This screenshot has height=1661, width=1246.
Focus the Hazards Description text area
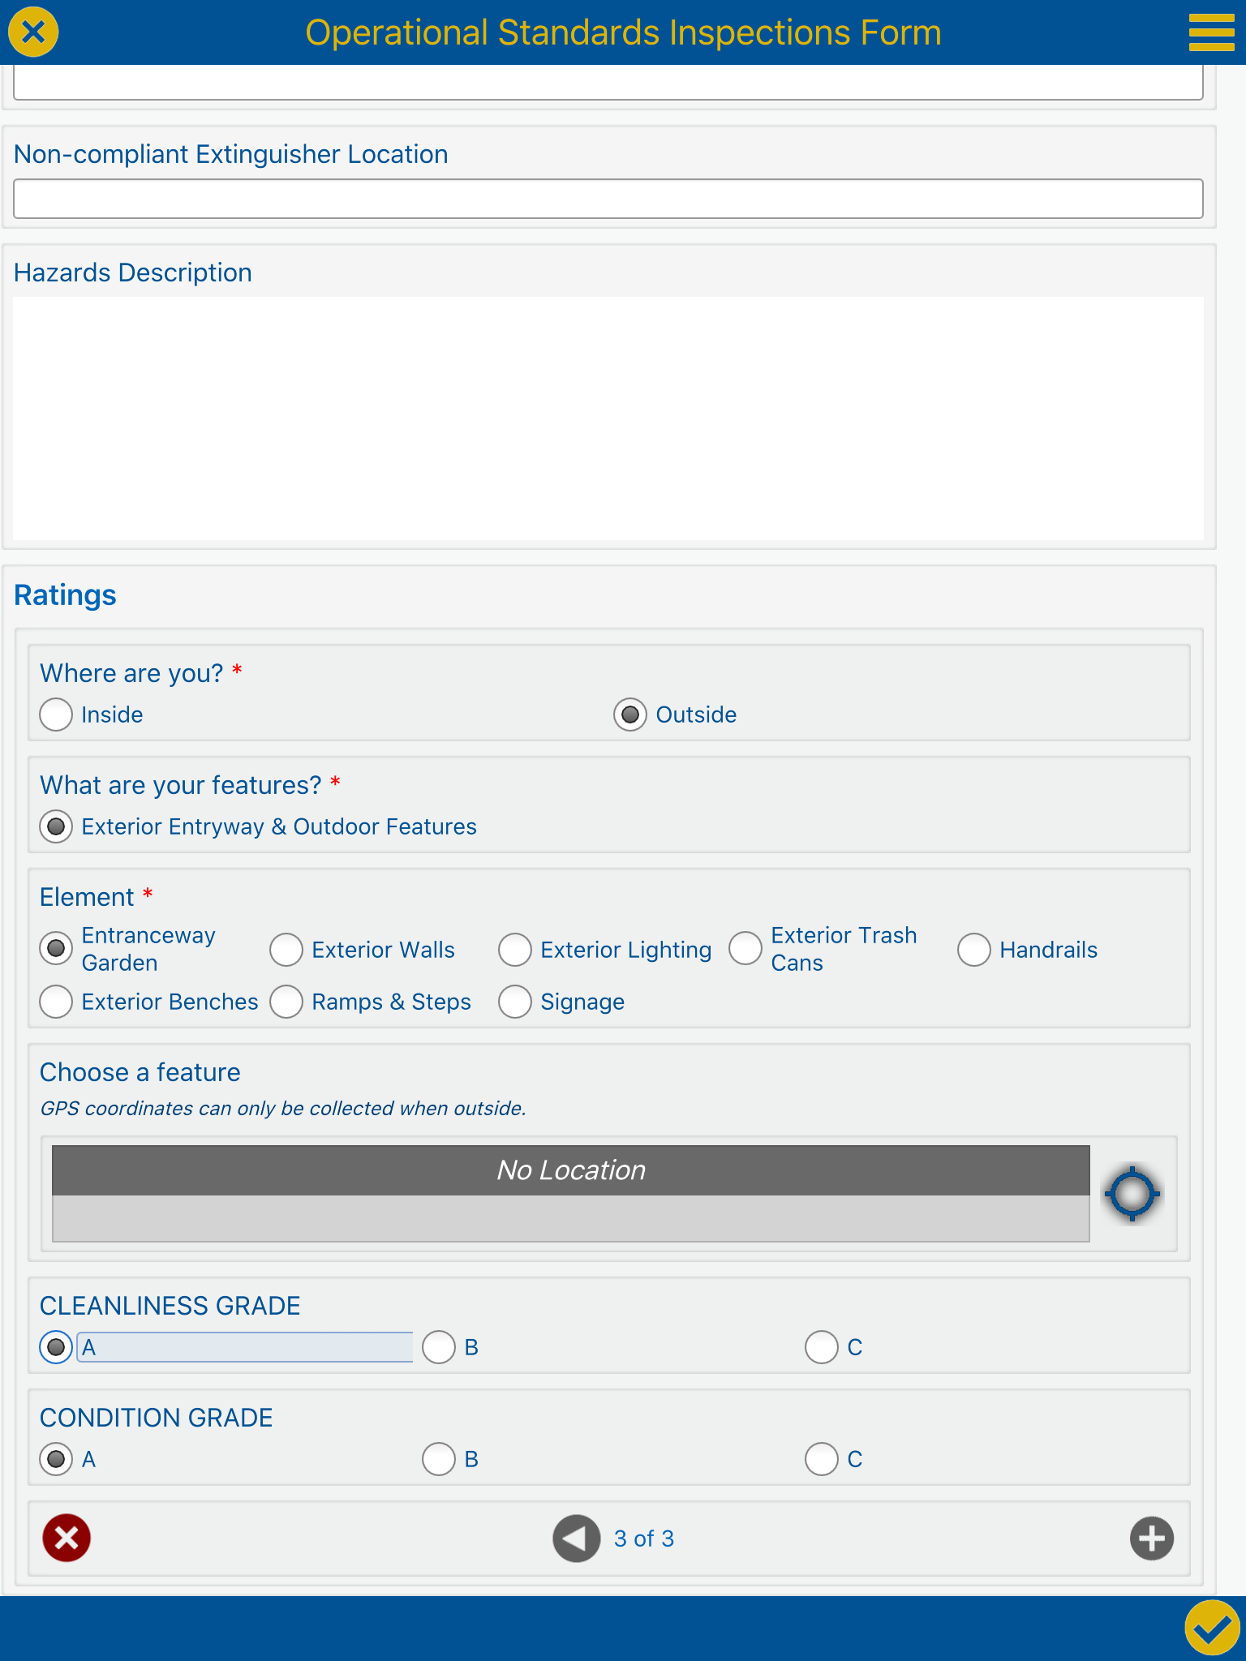tap(608, 418)
